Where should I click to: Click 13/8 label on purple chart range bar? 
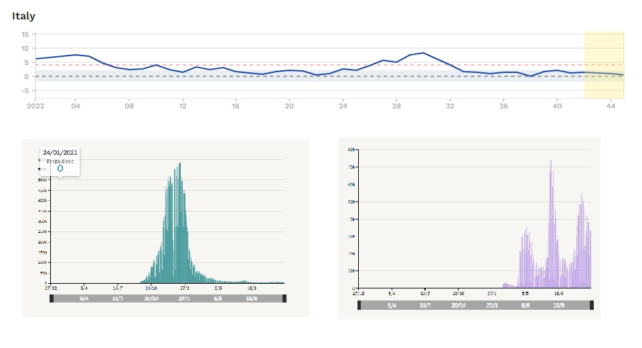tap(559, 305)
